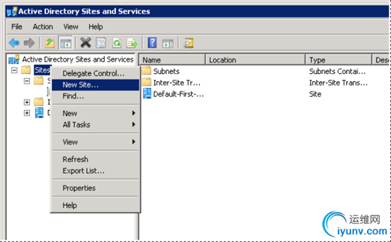Click the Forward arrow toolbar icon
Viewport: 391px width, 242px height.
click(29, 43)
